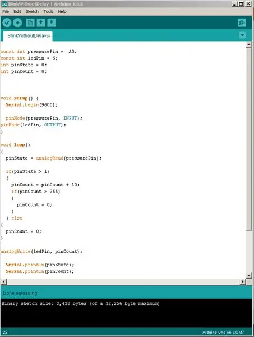Open the Edit menu

[x=17, y=12]
